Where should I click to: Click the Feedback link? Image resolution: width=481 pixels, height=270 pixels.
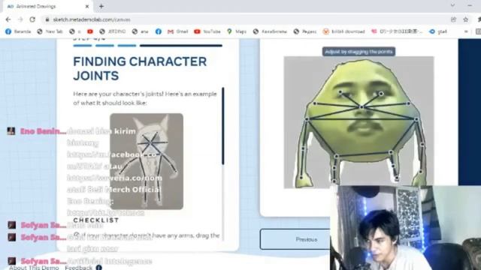(78, 267)
